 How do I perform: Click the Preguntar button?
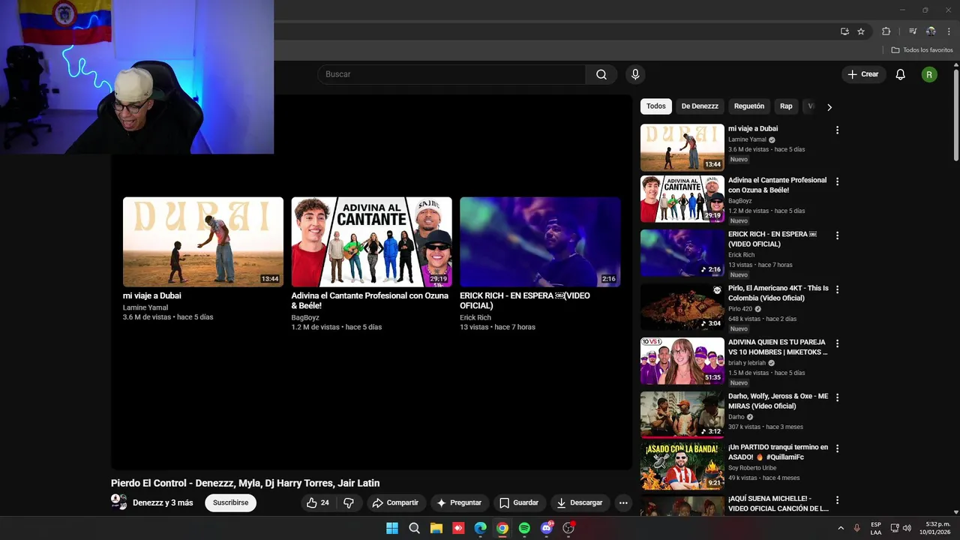point(459,502)
